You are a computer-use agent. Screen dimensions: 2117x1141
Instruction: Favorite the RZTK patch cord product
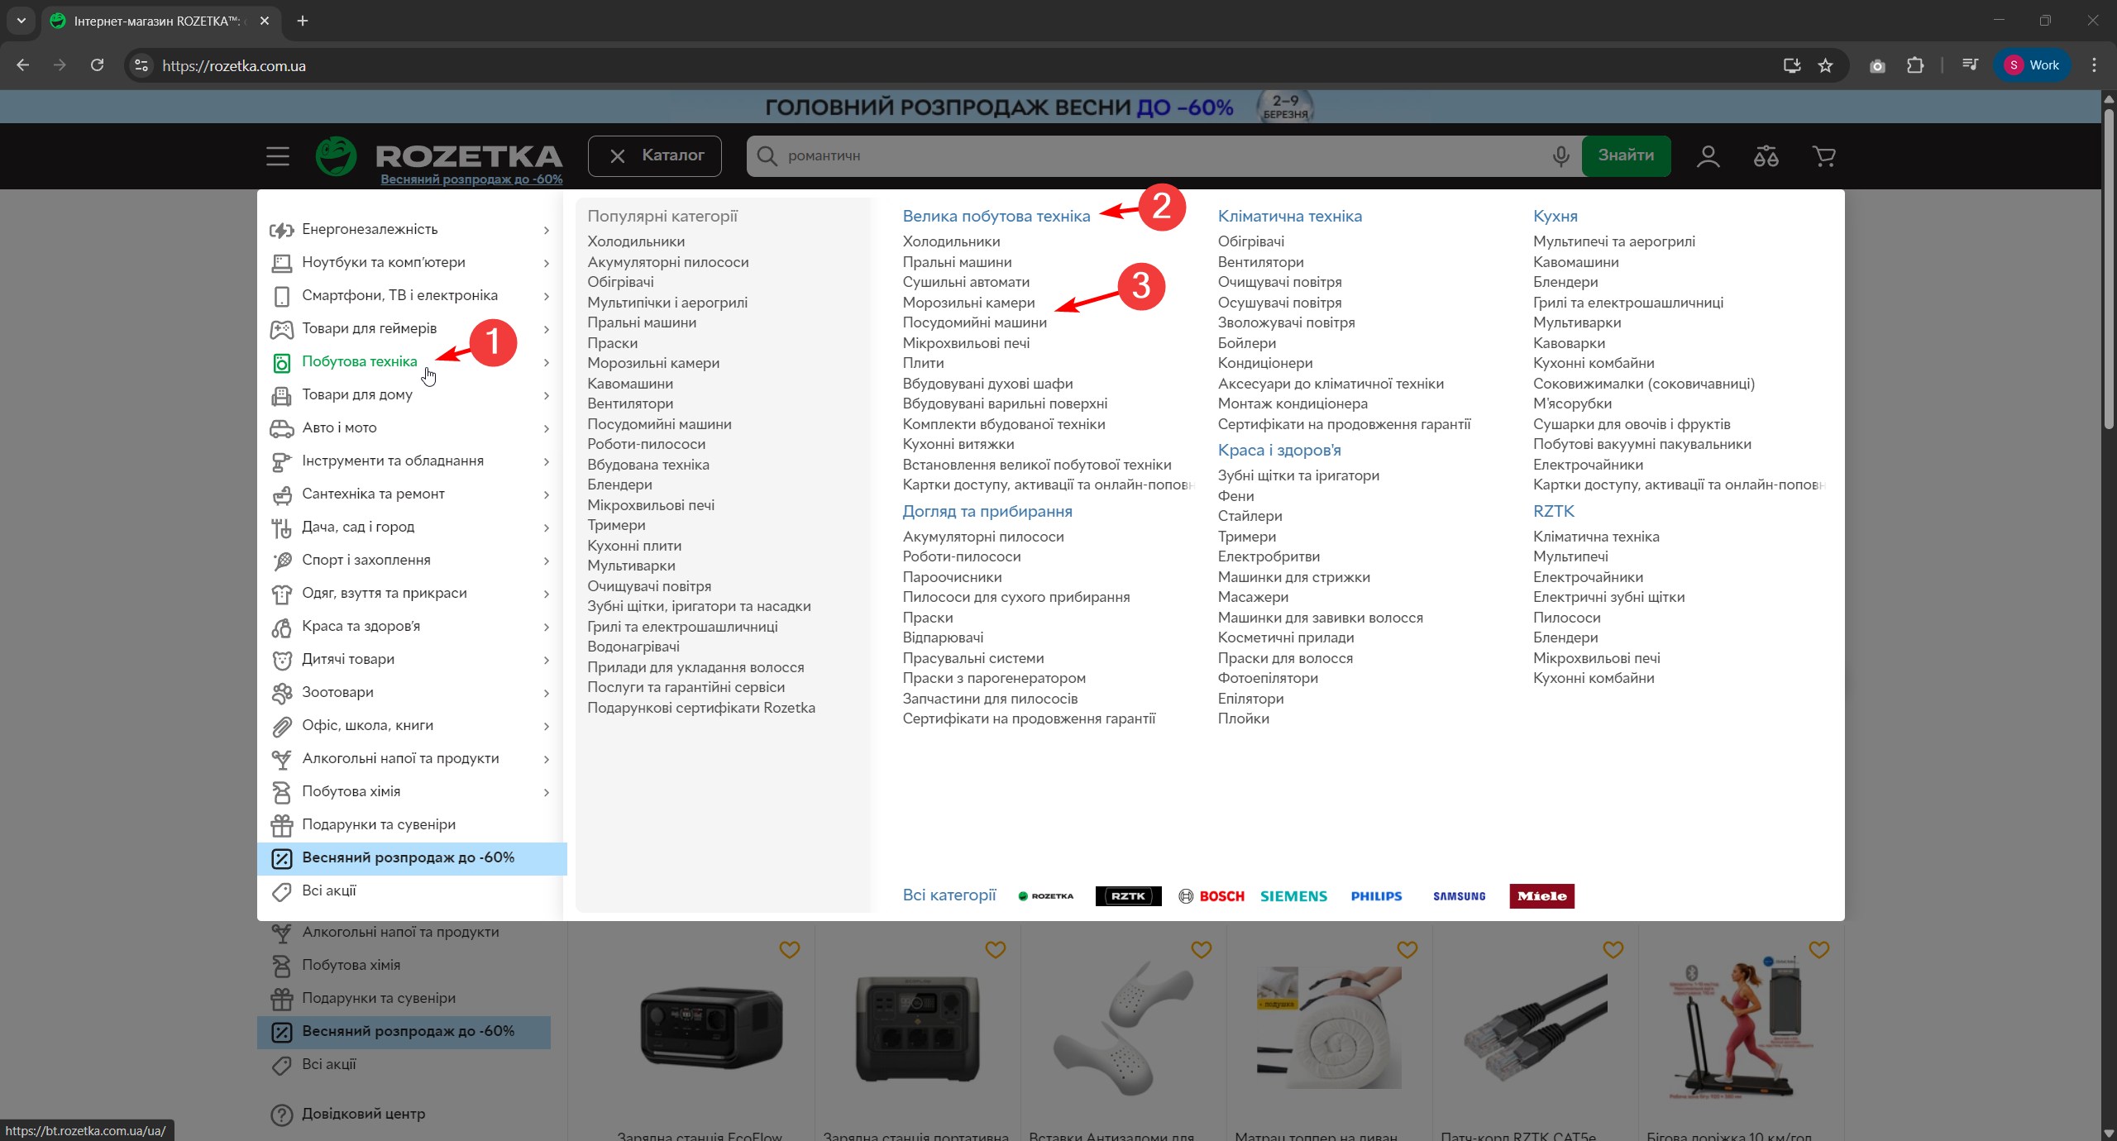click(1613, 950)
